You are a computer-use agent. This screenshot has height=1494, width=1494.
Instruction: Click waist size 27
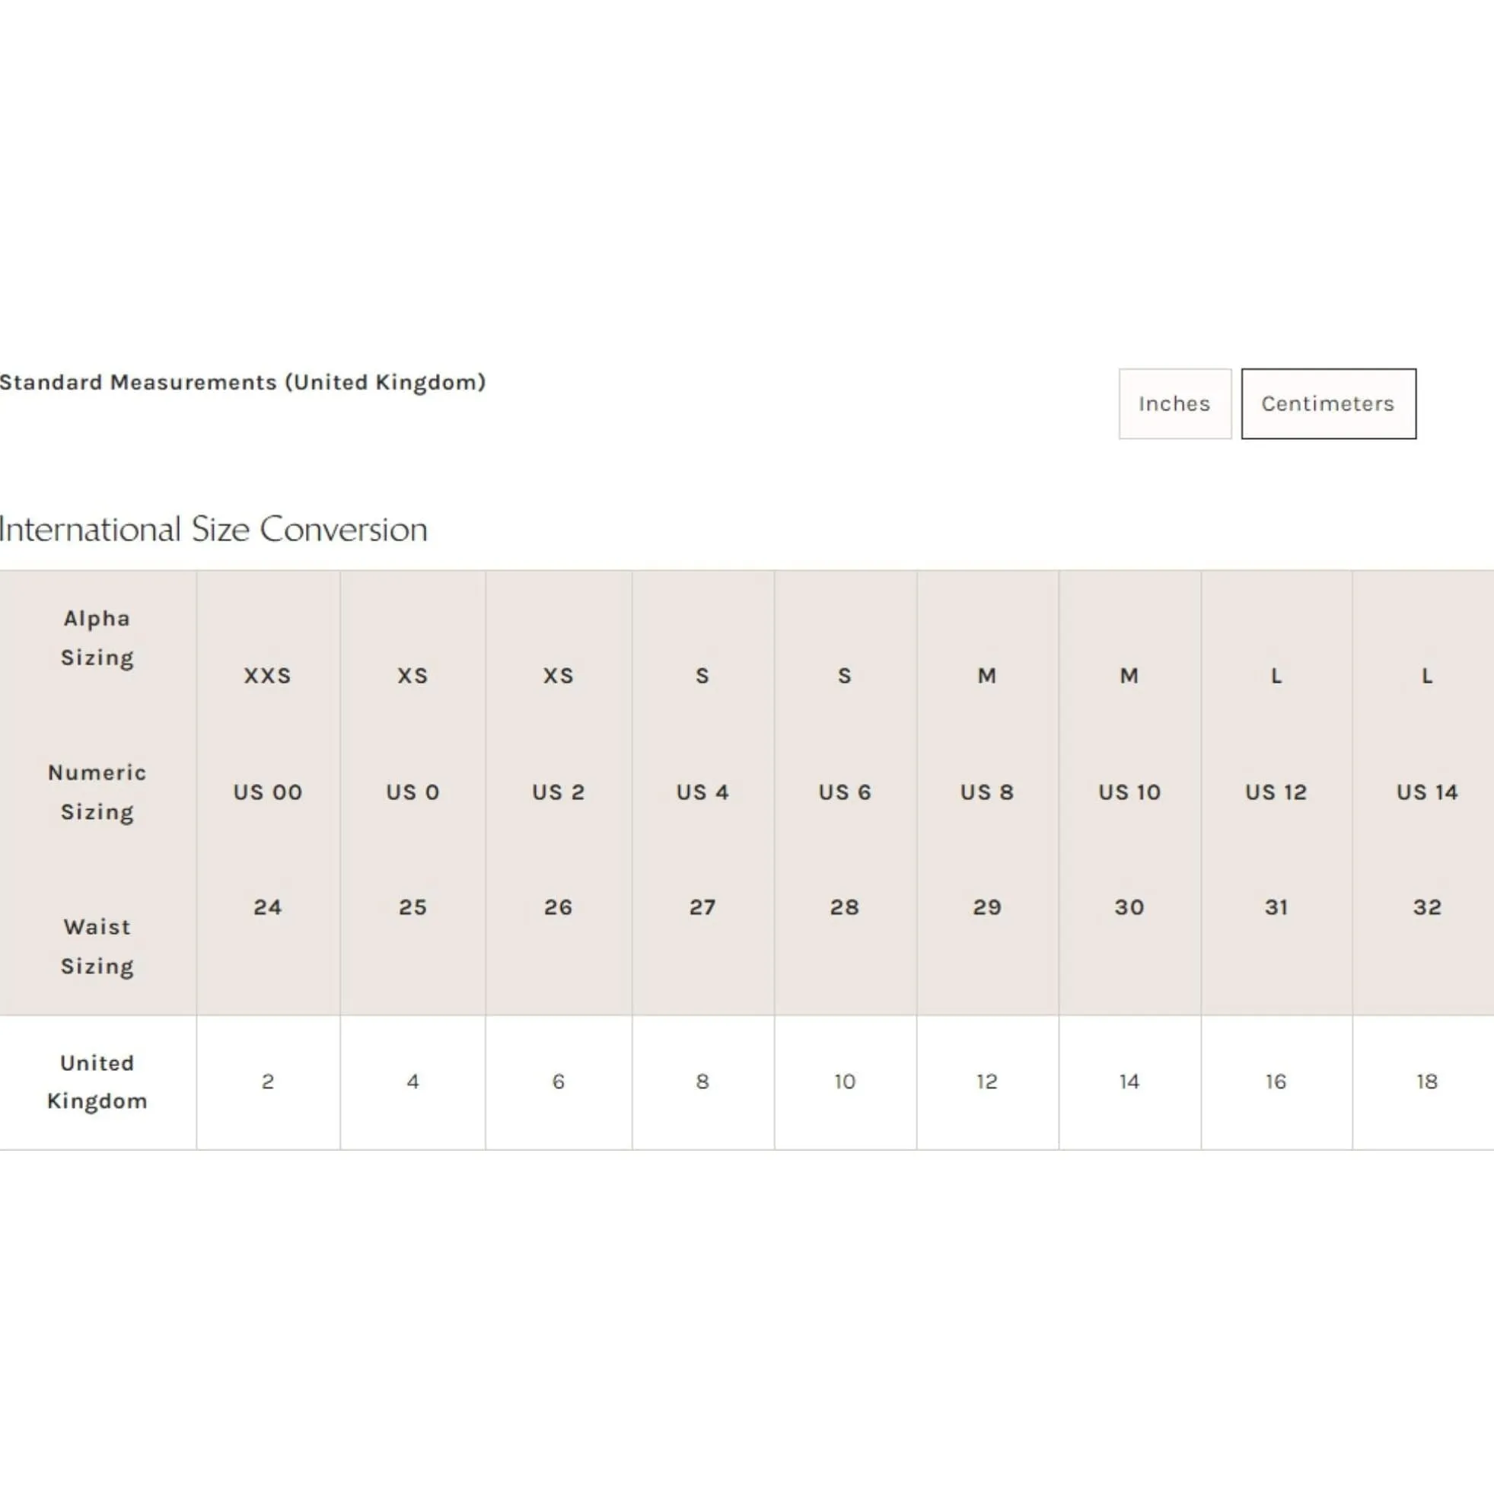[702, 907]
